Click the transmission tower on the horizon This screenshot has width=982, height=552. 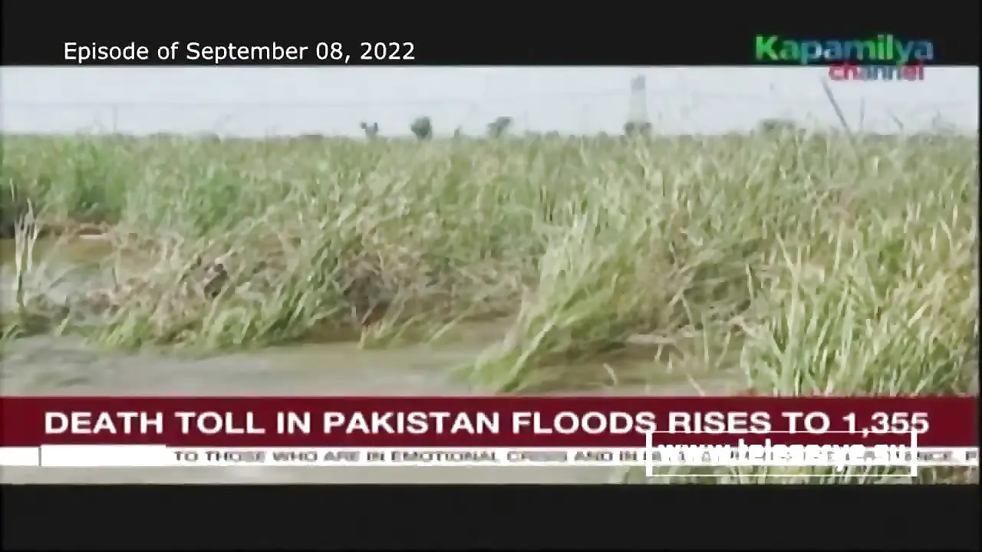[638, 104]
